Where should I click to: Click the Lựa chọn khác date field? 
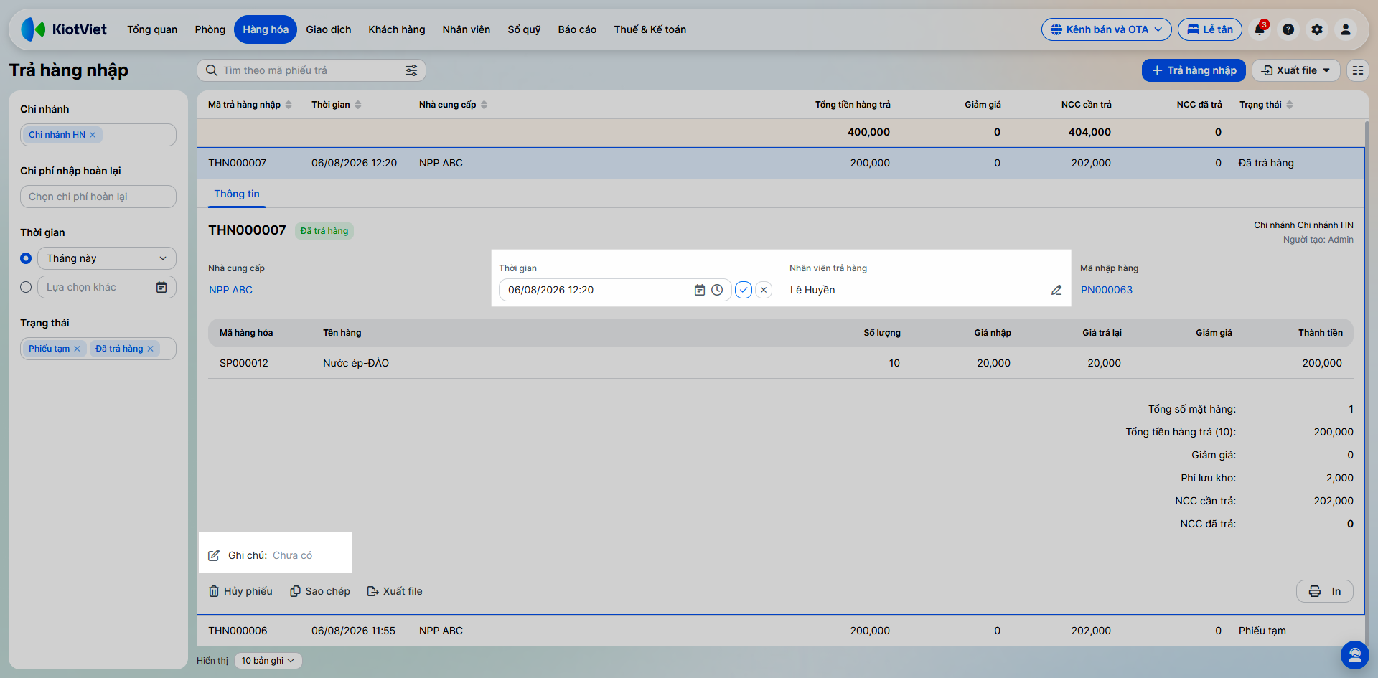[x=107, y=287]
